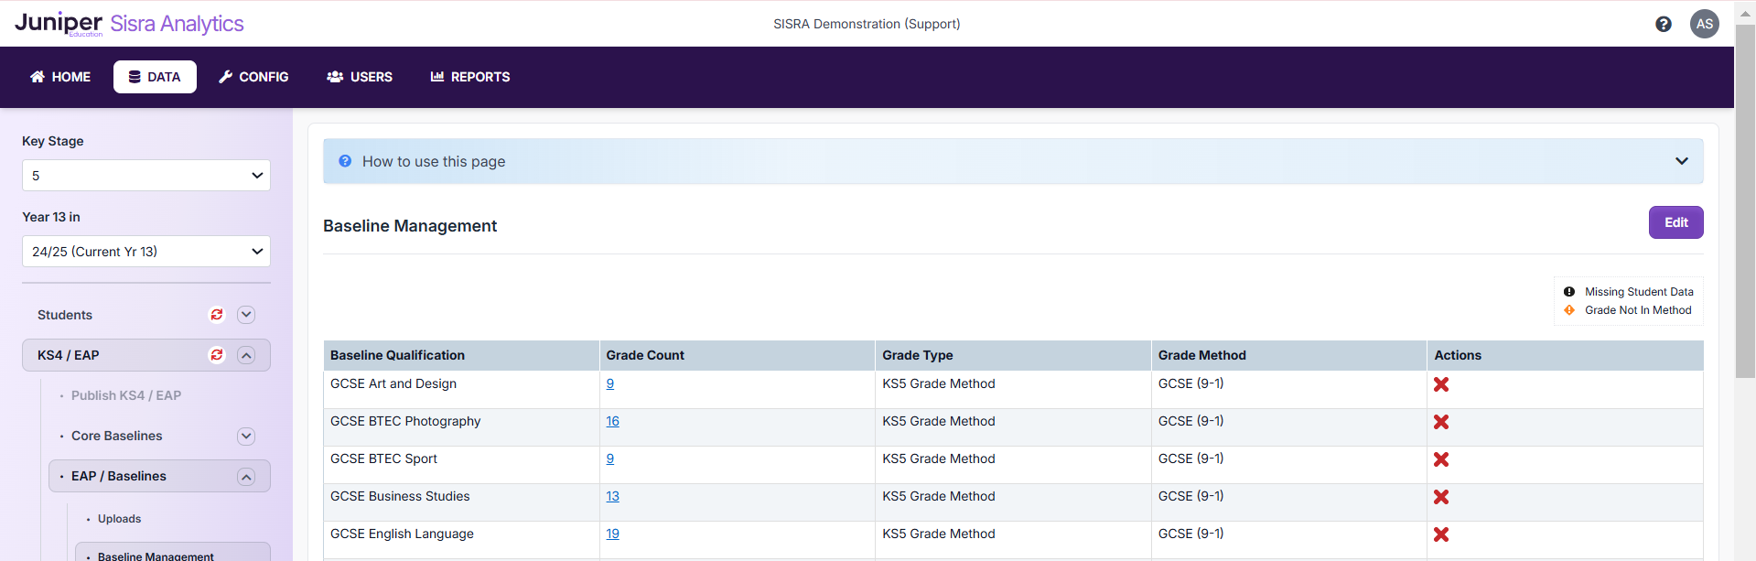
Task: Remove GCSE Business Studies using red X
Action: (x=1440, y=497)
